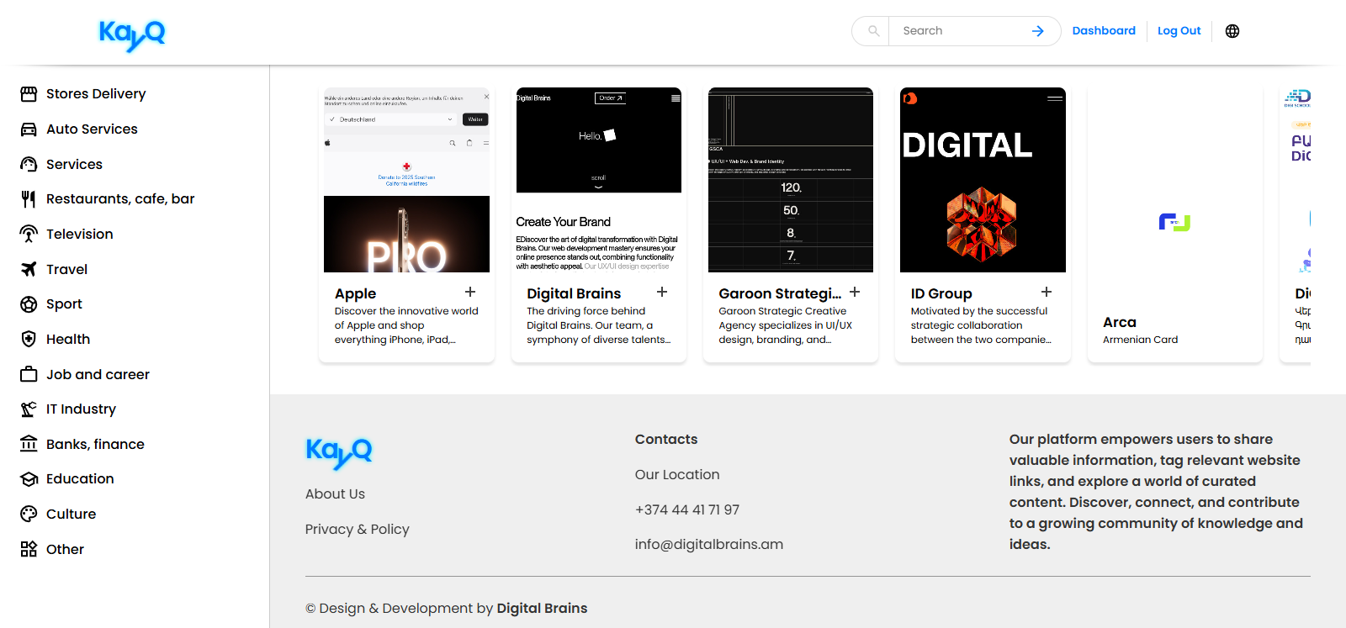Click the Travel airplane icon

tap(29, 269)
